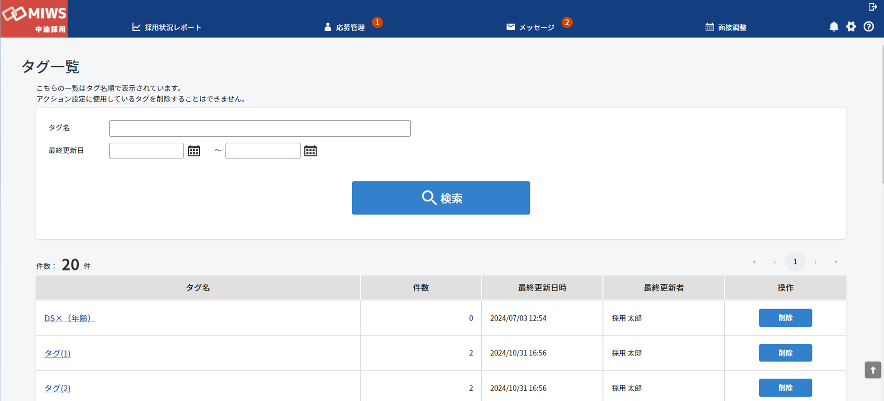Open the end date calendar picker
This screenshot has height=401, width=884.
(310, 151)
